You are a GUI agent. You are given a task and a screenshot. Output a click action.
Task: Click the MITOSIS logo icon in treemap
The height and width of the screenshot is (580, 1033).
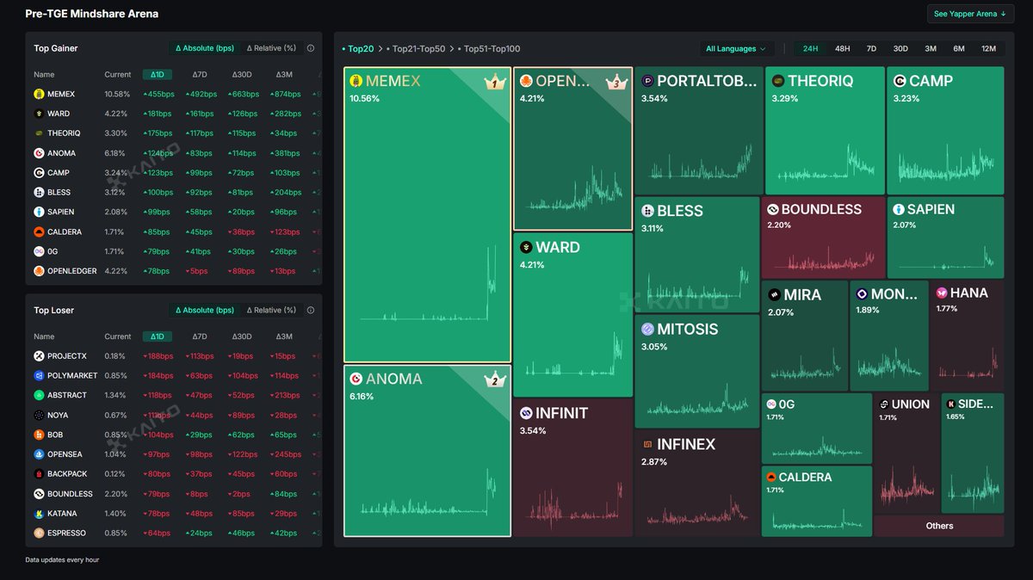pyautogui.click(x=647, y=329)
